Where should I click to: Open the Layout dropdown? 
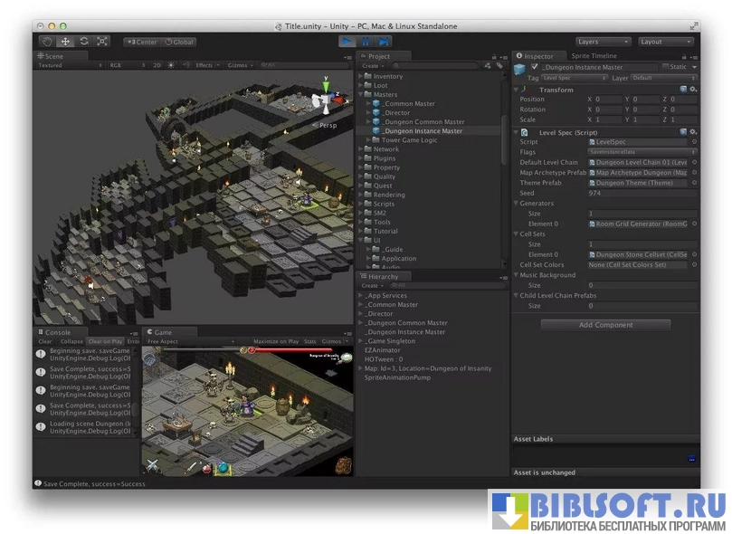pyautogui.click(x=665, y=42)
